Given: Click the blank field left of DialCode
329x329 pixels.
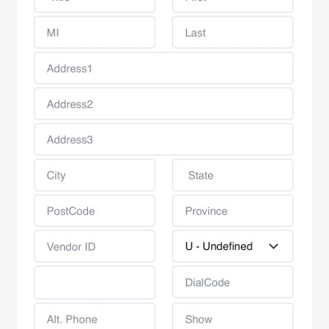Looking at the screenshot, I should click(95, 282).
